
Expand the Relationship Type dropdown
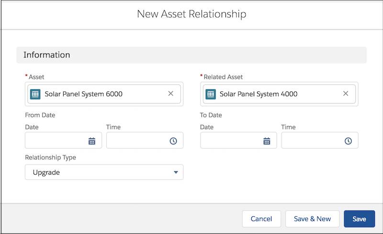[104, 172]
